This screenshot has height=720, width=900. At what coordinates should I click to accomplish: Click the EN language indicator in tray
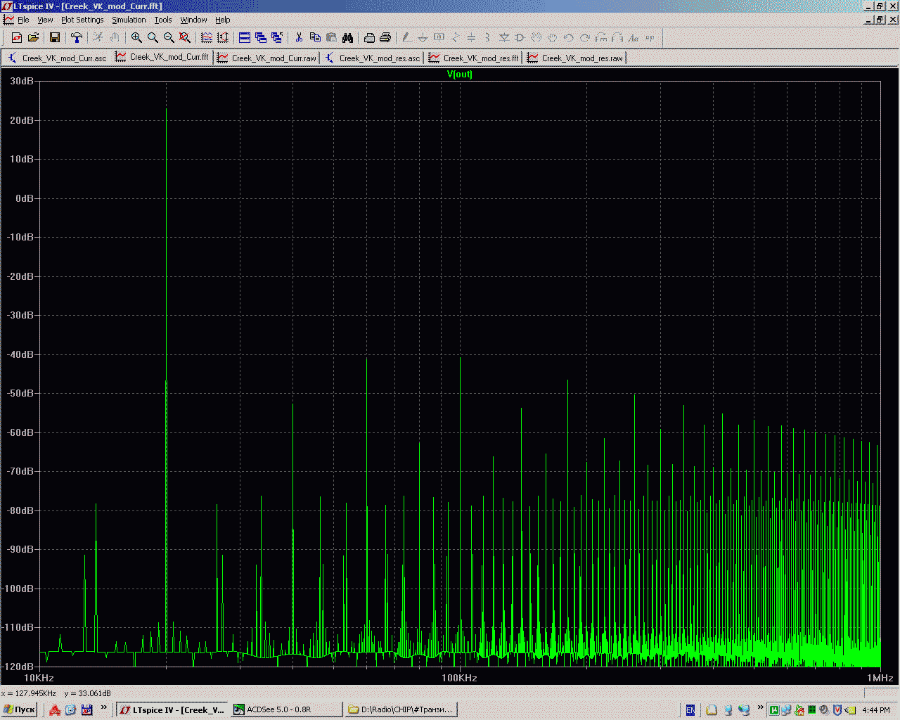[x=690, y=710]
